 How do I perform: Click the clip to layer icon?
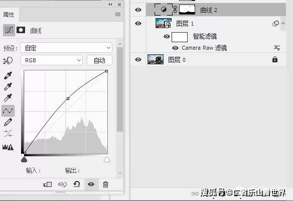(47, 185)
